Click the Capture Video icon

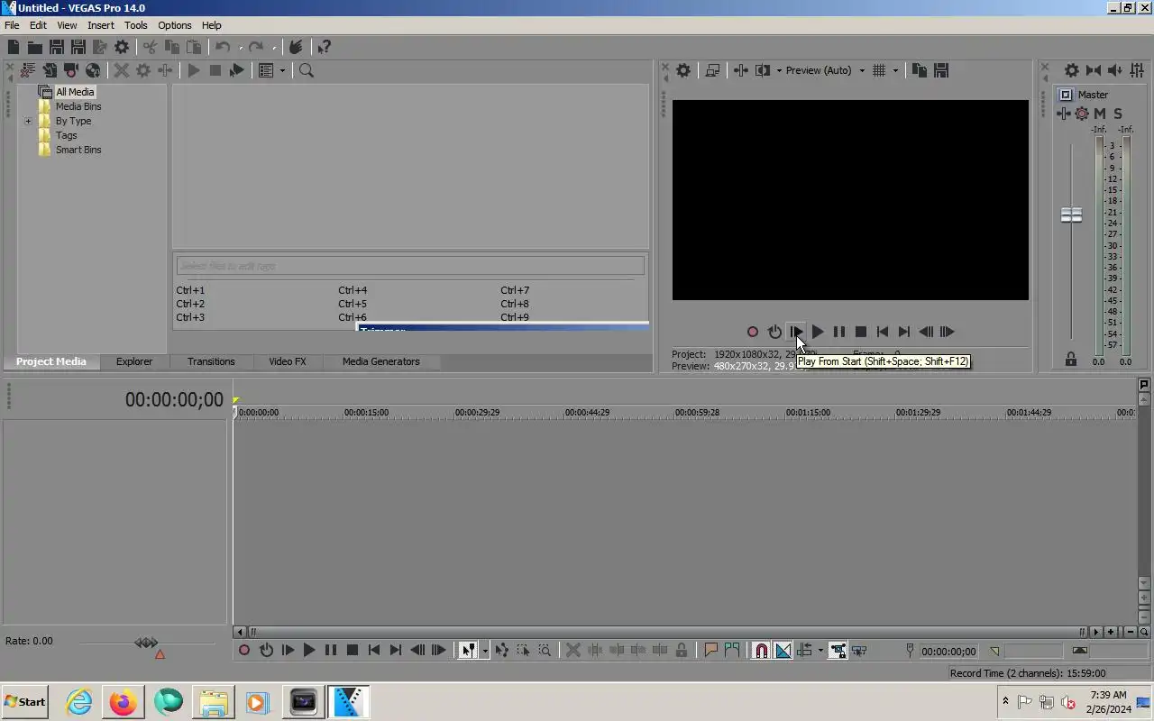click(x=71, y=70)
